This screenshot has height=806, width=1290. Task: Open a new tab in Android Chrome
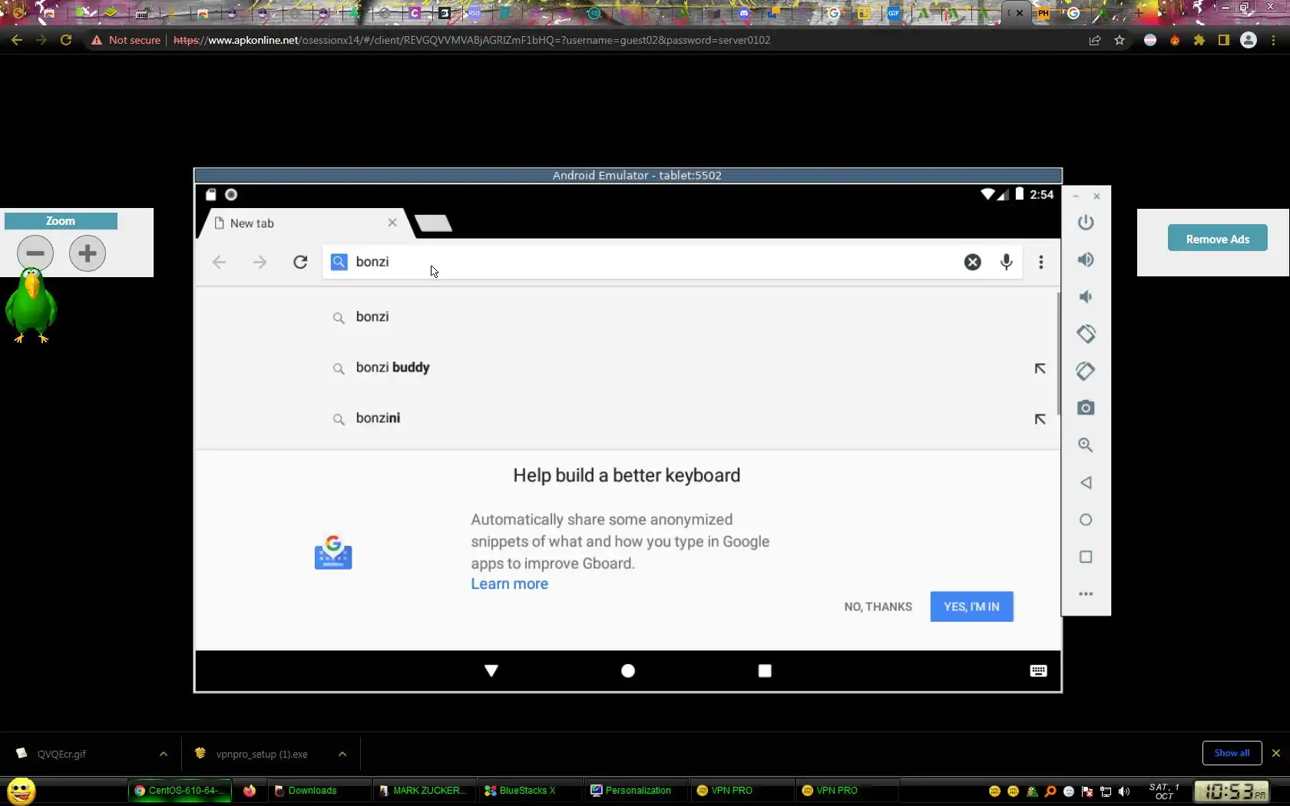[433, 223]
